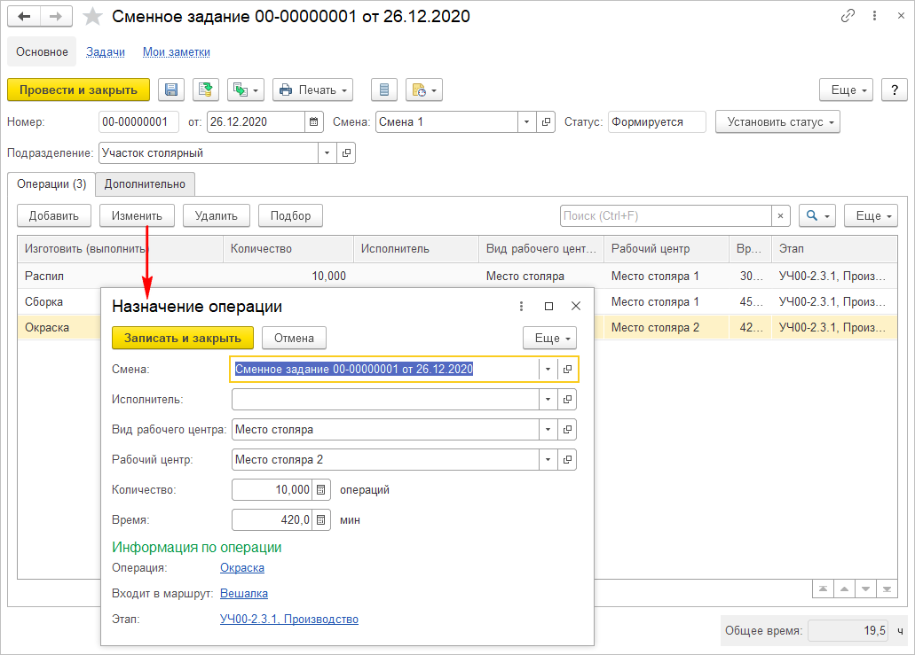The height and width of the screenshot is (655, 915).
Task: Open the Установить статус dropdown
Action: [x=777, y=122]
